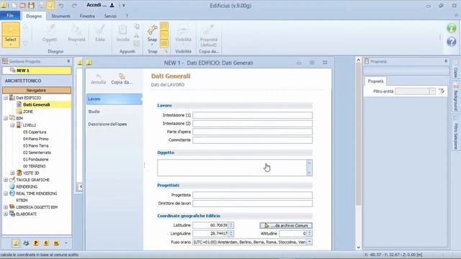Open the Filtro entità dropdown

point(432,91)
